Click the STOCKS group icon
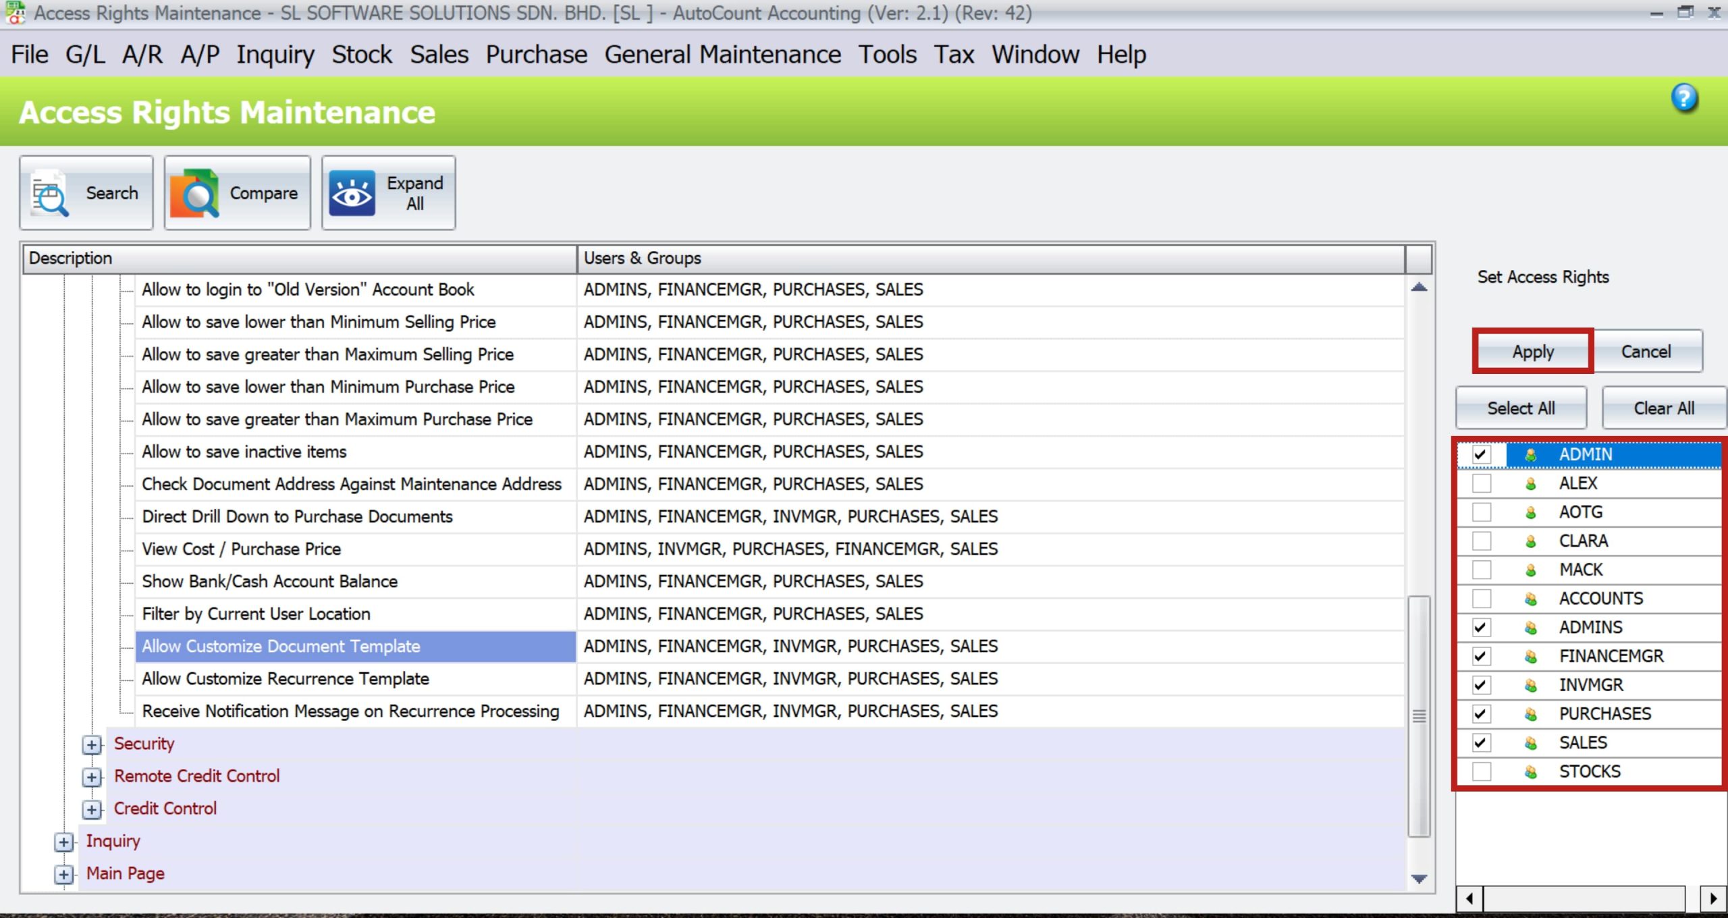This screenshot has width=1728, height=918. pyautogui.click(x=1531, y=772)
